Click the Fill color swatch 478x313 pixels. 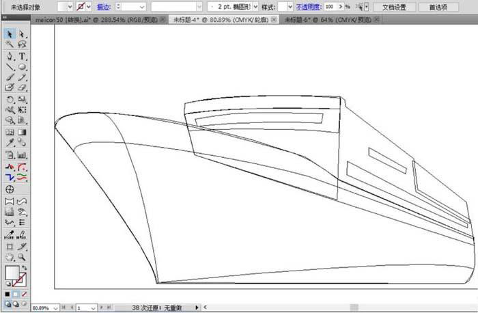[12, 273]
